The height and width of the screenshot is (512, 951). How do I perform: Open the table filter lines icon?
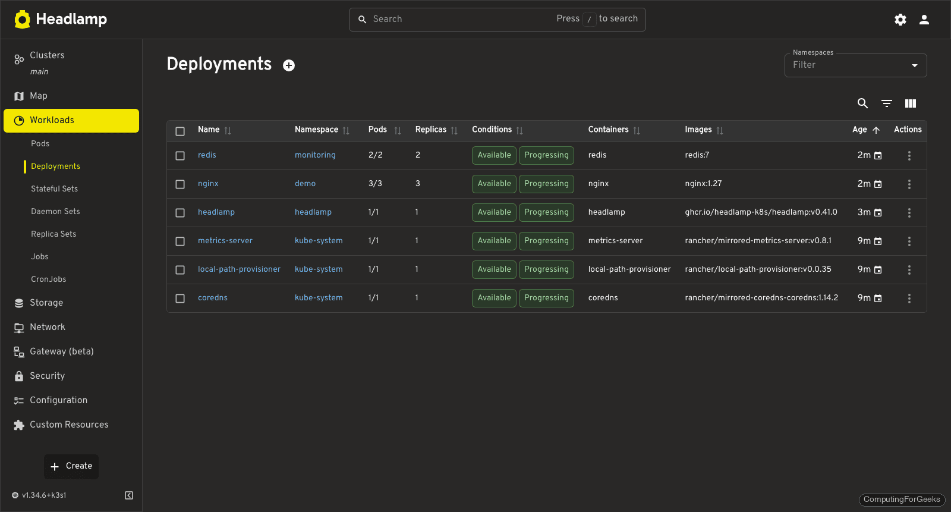(x=887, y=103)
